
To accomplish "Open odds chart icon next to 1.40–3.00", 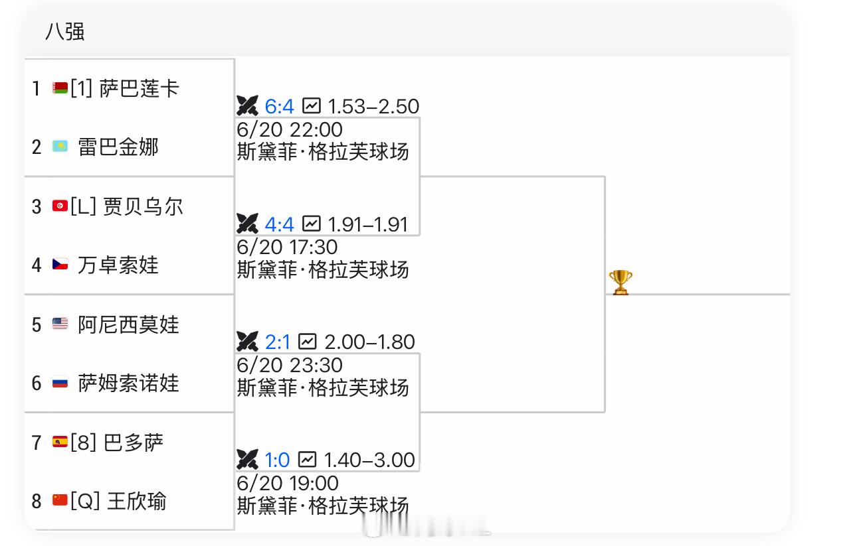I will pos(308,459).
